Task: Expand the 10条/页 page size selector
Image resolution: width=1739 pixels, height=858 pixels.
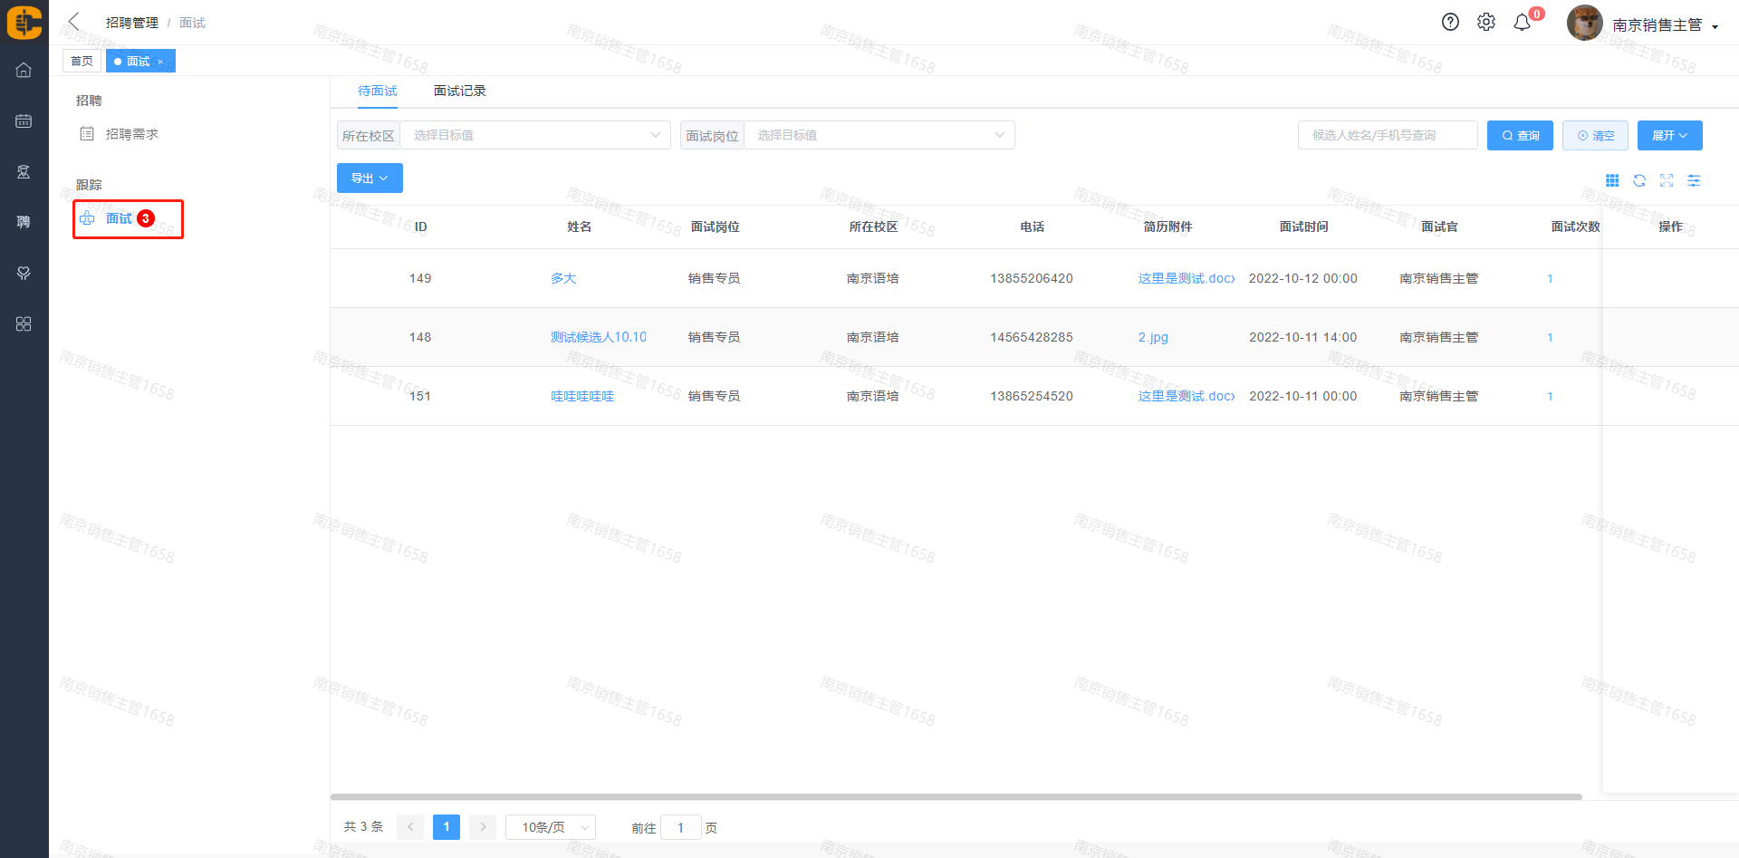Action: click(550, 827)
